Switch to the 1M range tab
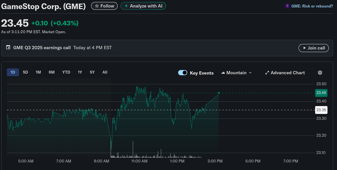Image resolution: width=337 pixels, height=170 pixels. pyautogui.click(x=38, y=72)
